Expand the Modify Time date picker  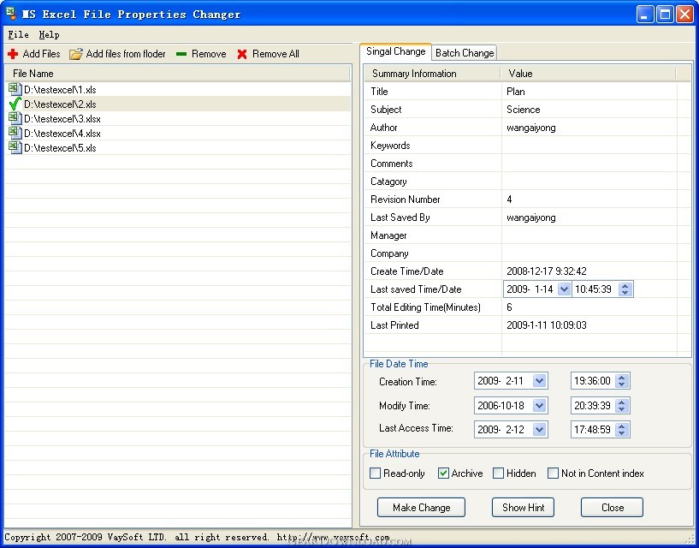(x=540, y=405)
